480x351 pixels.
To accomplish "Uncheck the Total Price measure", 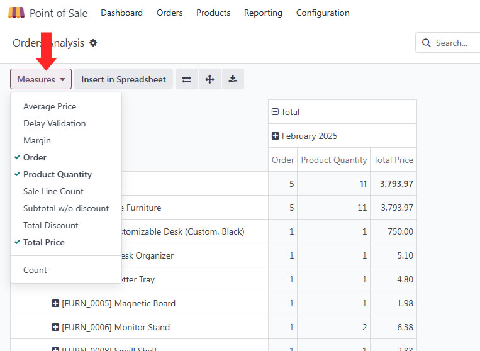I will [66, 242].
